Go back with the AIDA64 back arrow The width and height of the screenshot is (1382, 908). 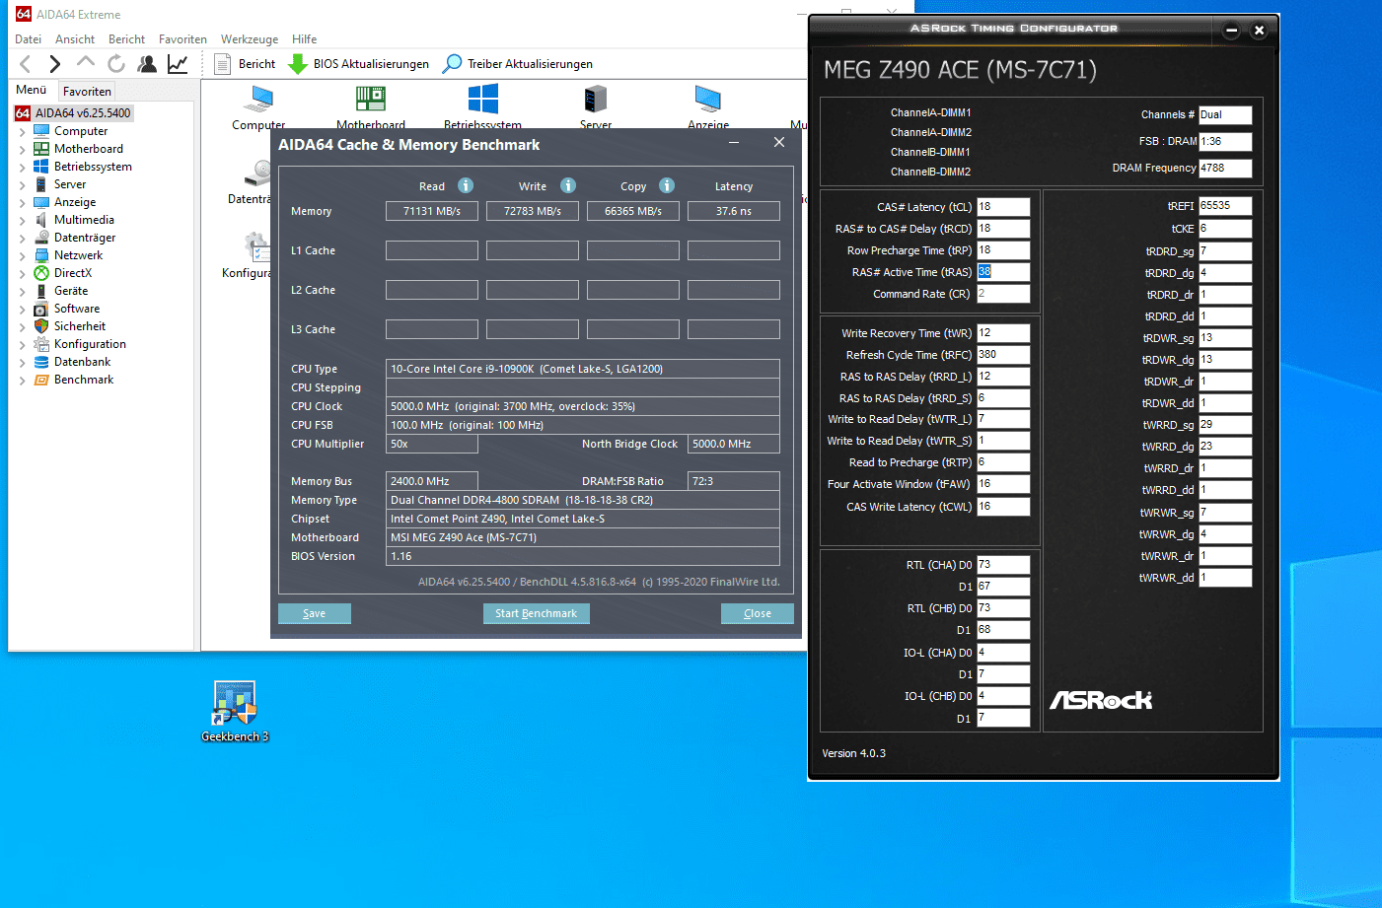click(x=26, y=64)
